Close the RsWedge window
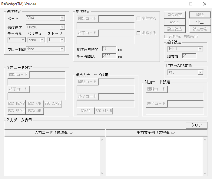This screenshot has height=179, width=212. click(x=205, y=4)
